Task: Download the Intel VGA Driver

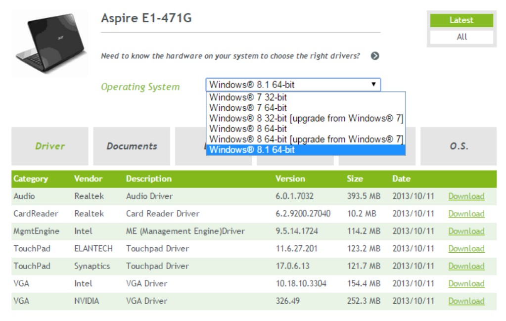Action: 466,283
